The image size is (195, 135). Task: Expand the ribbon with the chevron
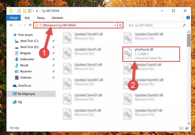[x=182, y=18]
